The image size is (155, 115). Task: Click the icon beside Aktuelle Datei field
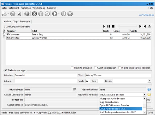pos(75,89)
